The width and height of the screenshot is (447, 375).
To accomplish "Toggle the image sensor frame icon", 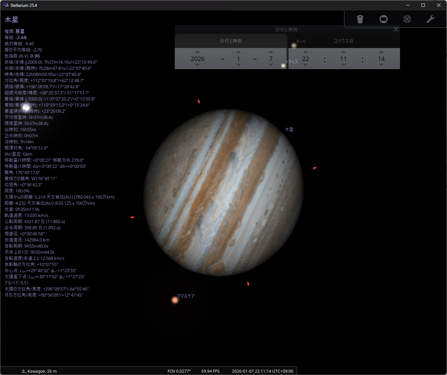I will [384, 19].
